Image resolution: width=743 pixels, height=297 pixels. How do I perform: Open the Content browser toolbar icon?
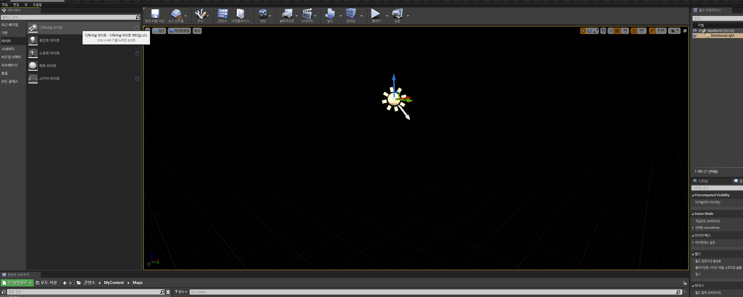pos(222,16)
